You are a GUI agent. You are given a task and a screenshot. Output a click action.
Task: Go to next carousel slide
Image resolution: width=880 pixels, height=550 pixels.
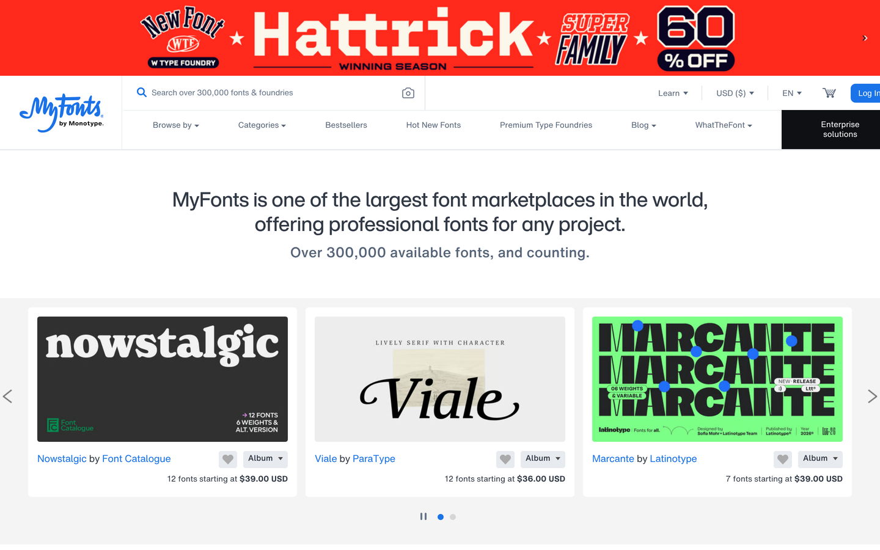872,396
